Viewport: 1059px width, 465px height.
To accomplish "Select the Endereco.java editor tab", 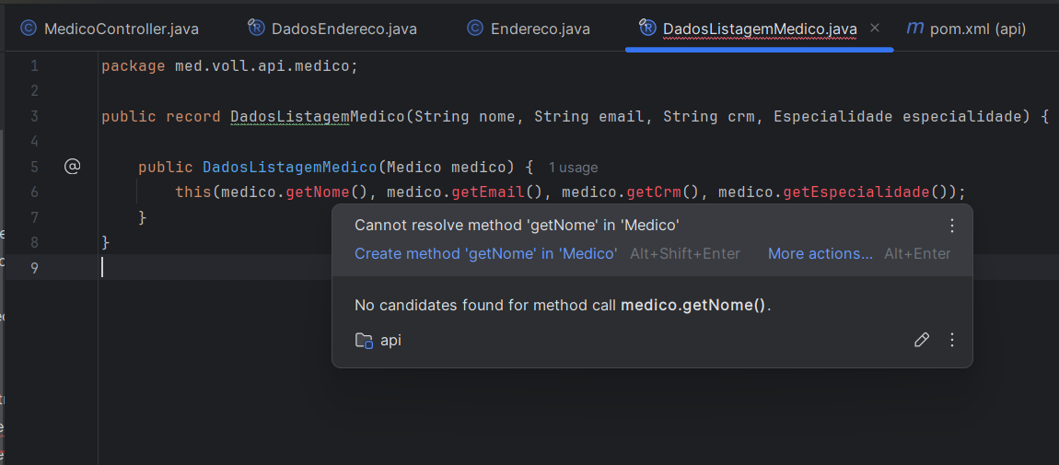I will pos(540,29).
